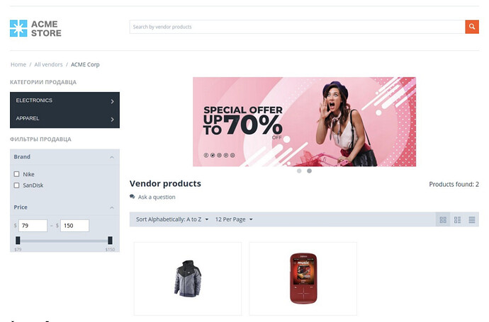
Task: Click the minimum price input field
Action: pyautogui.click(x=33, y=226)
